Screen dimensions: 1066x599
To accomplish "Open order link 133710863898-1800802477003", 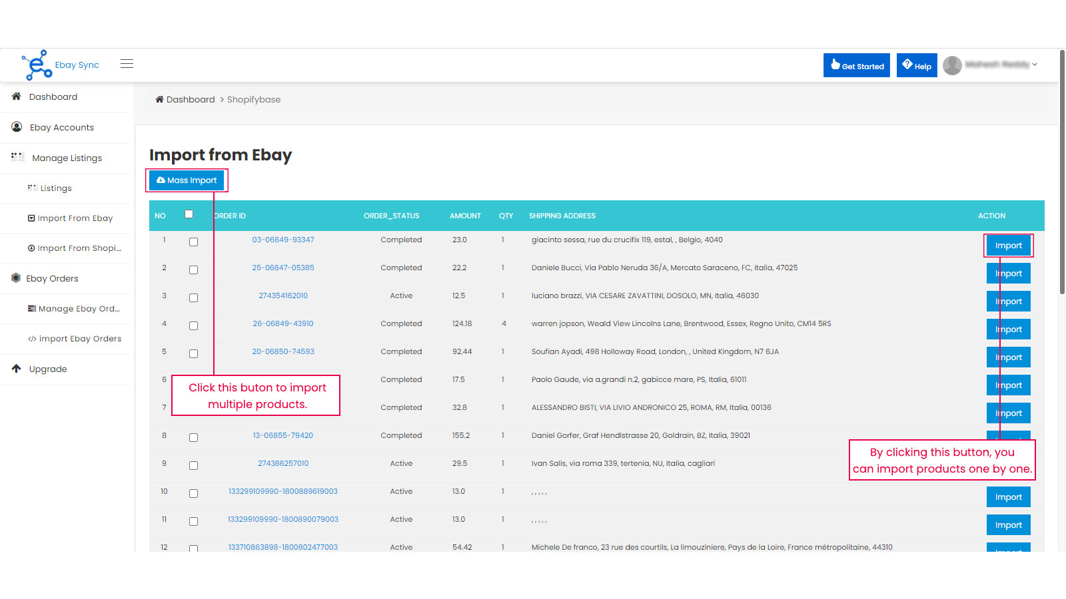I will 283,547.
